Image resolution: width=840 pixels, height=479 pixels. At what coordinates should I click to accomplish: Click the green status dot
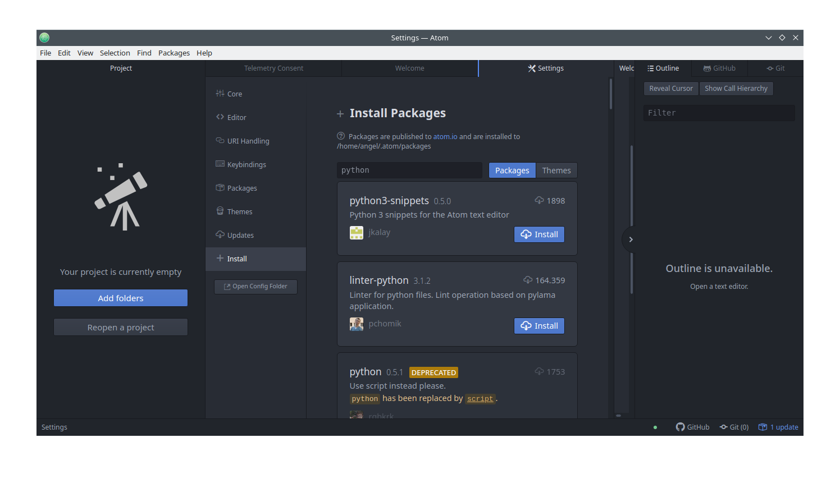pos(655,427)
